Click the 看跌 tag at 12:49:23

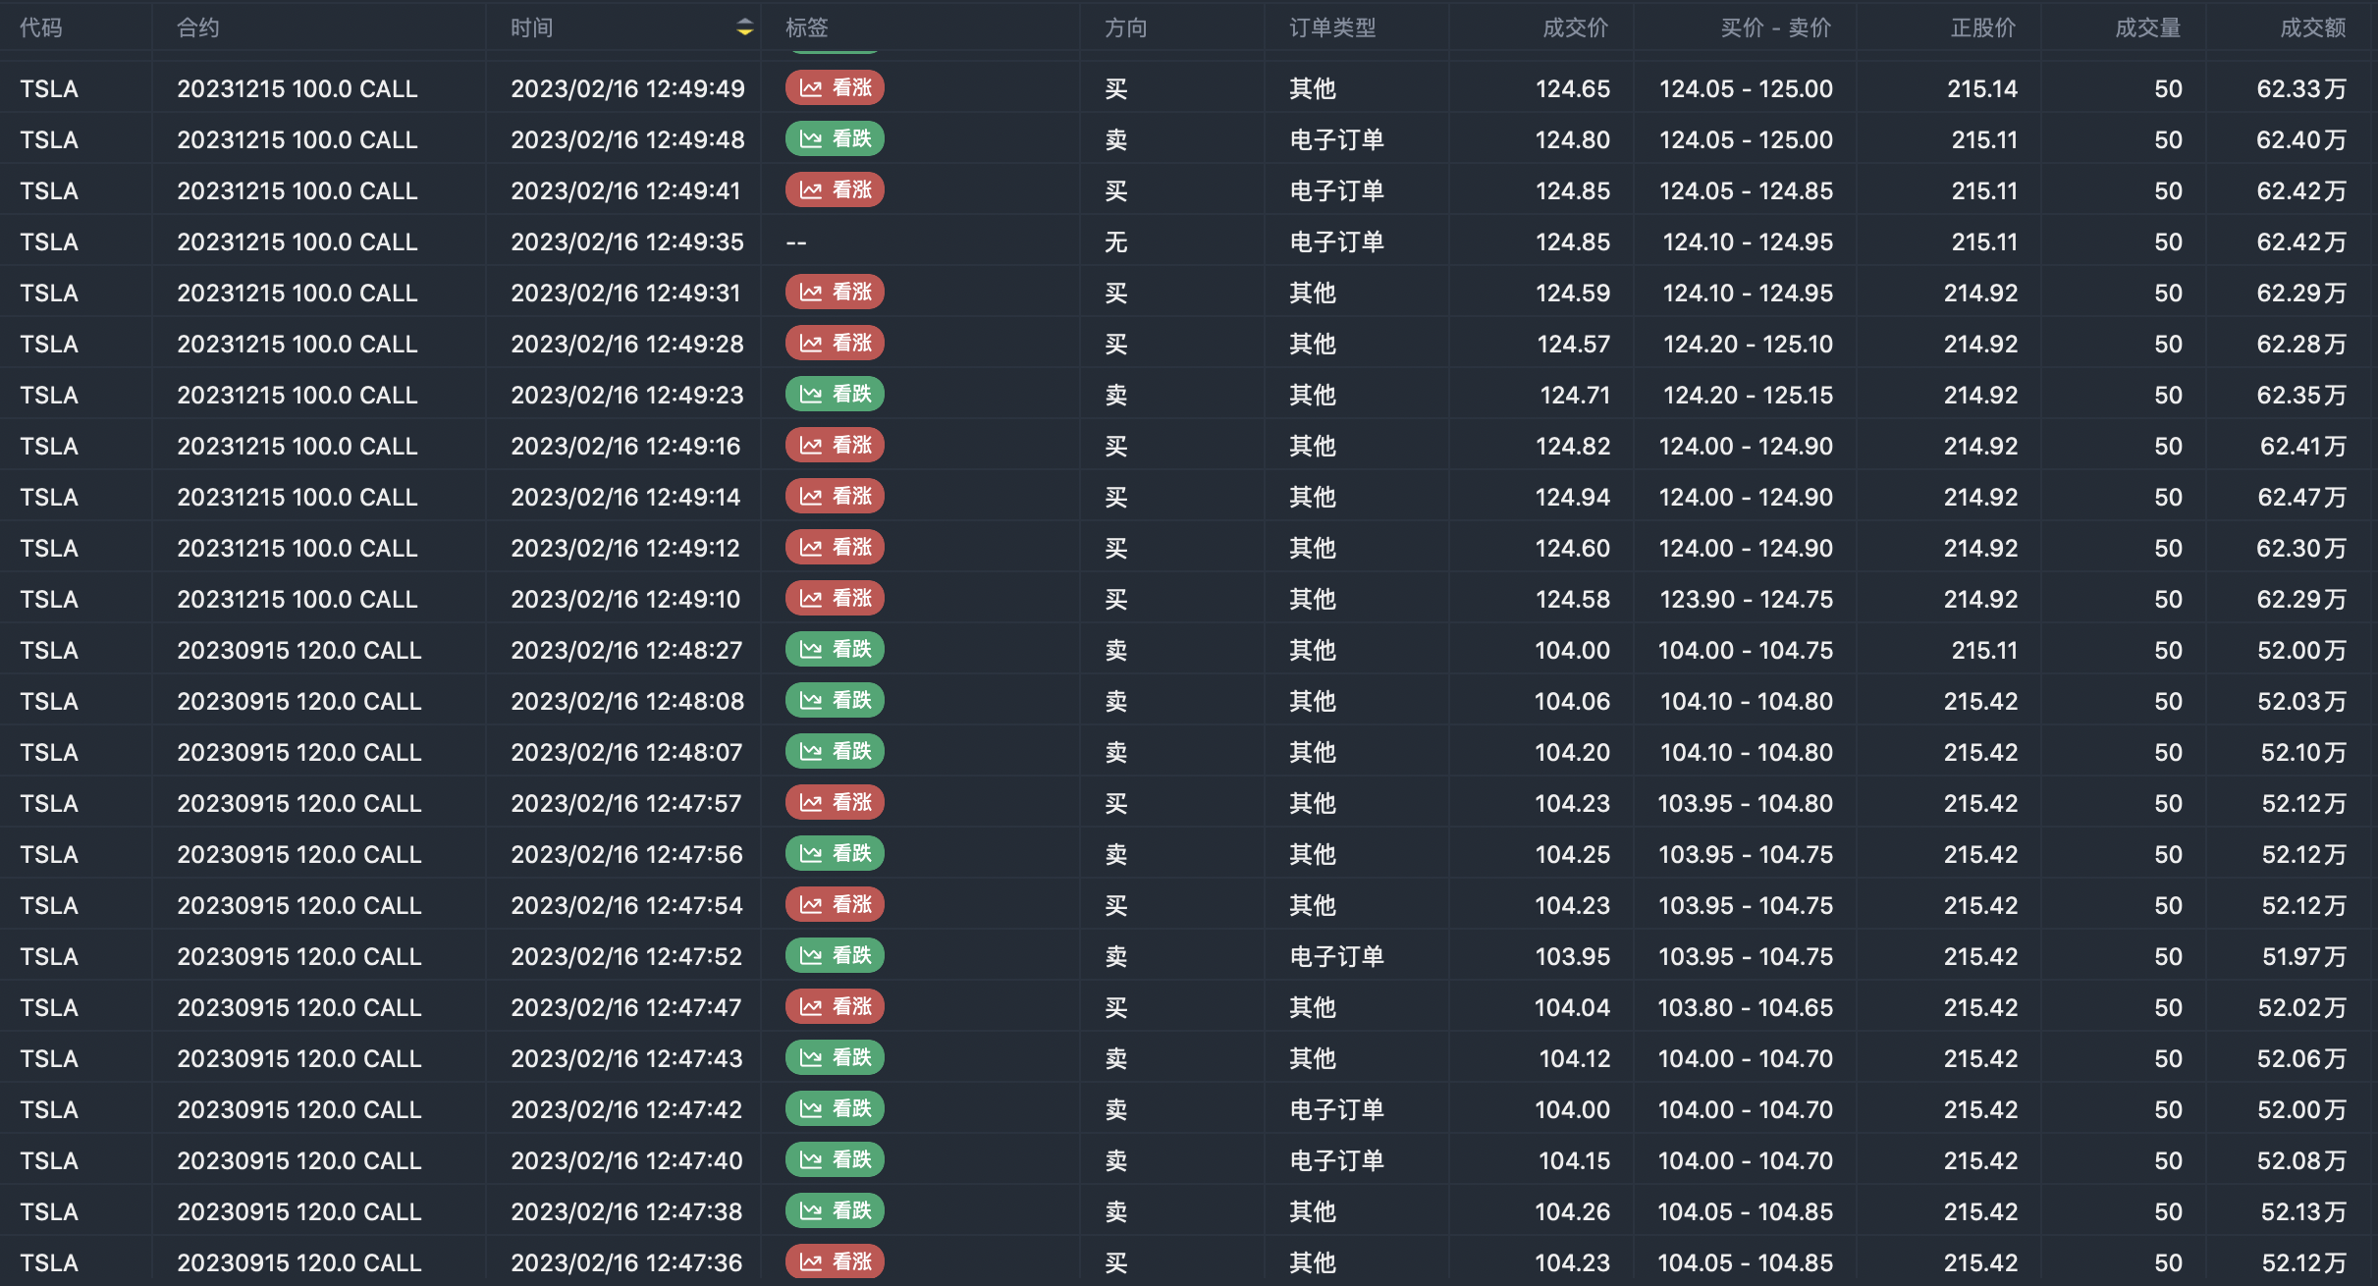835,395
